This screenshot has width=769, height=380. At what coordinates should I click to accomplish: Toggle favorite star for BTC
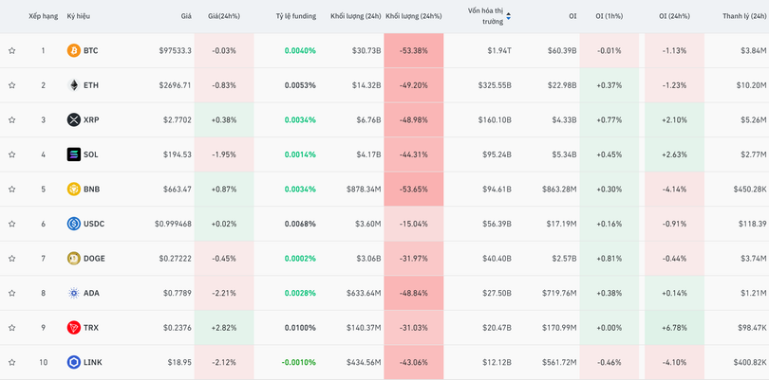point(11,50)
